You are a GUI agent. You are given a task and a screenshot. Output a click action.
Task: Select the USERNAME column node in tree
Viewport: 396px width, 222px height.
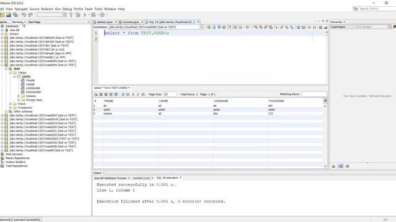[33, 88]
